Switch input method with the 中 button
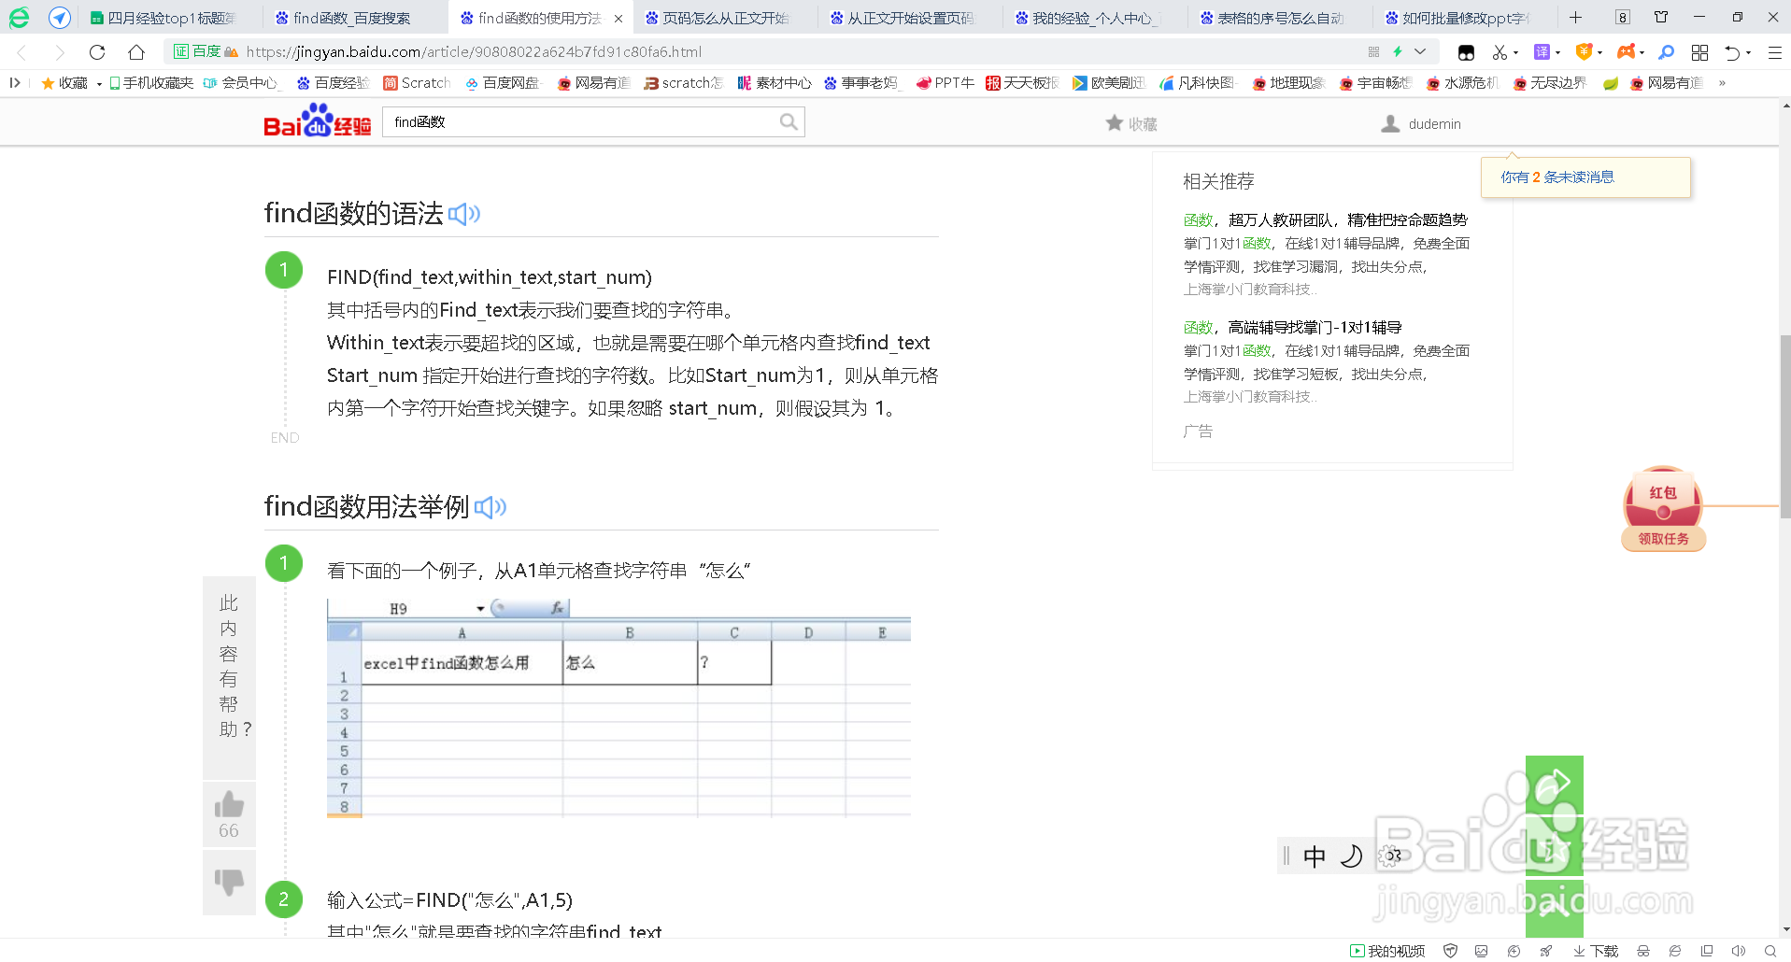 1314,856
